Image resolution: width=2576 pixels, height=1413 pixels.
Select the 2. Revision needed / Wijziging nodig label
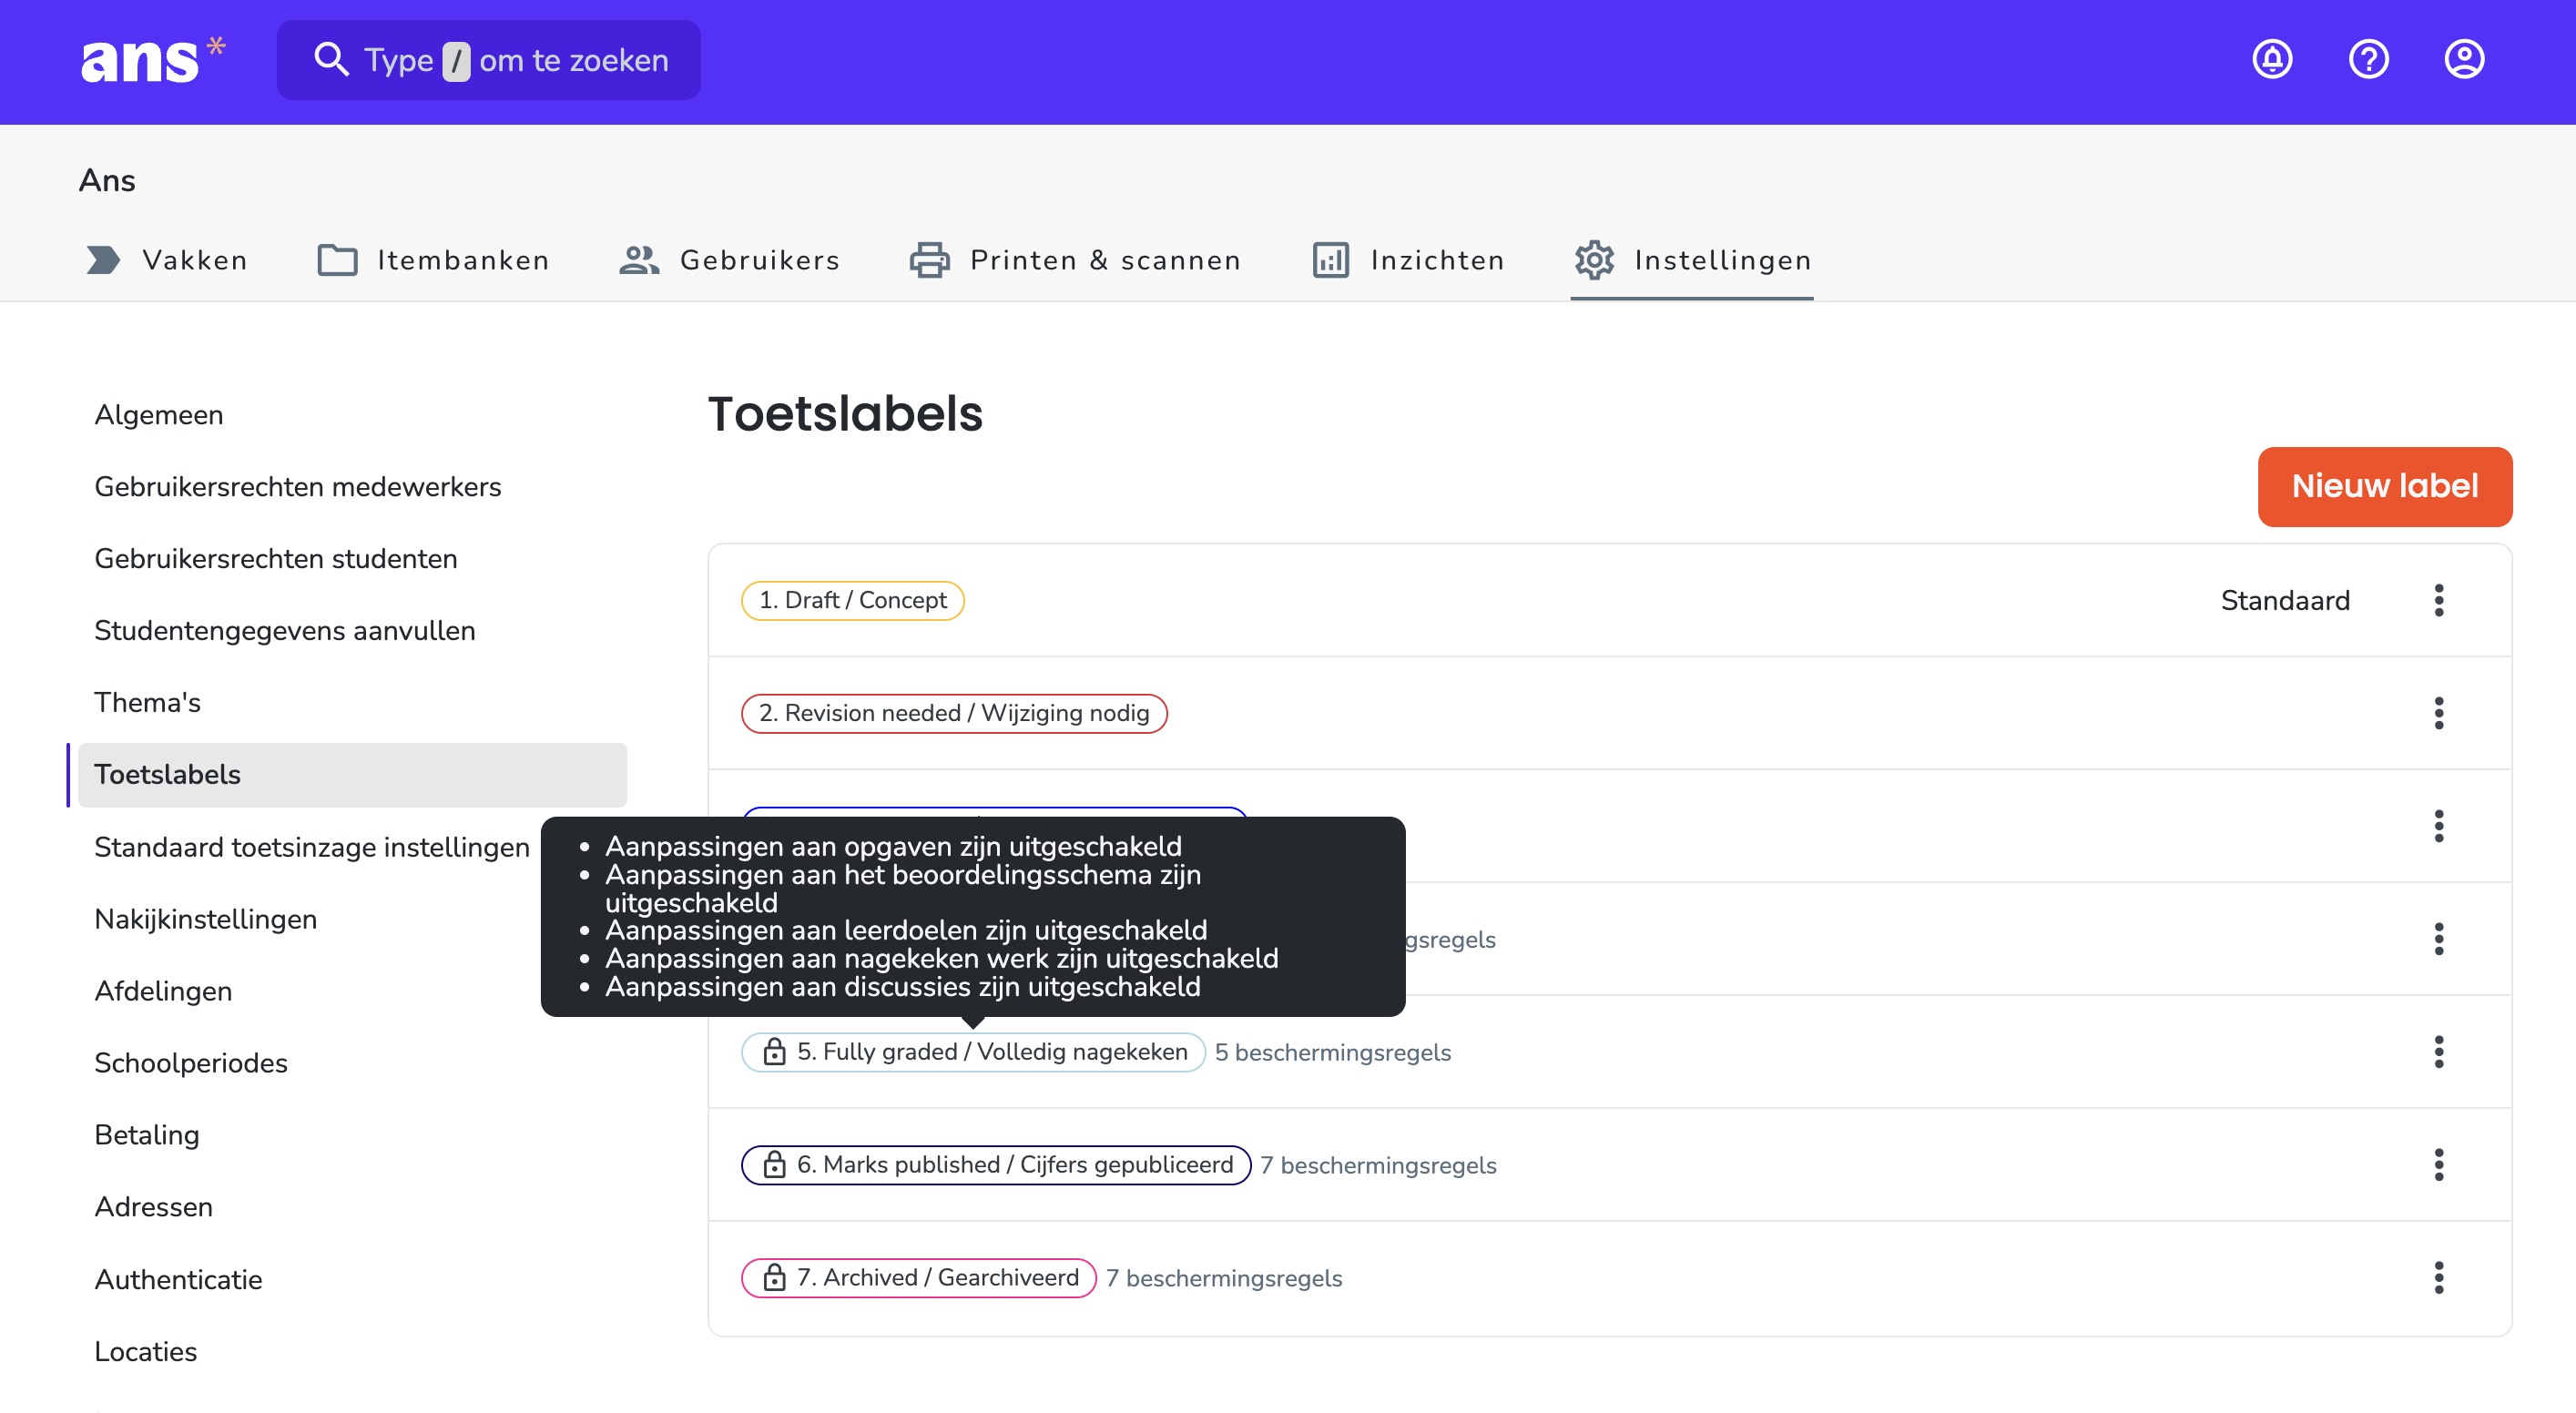click(x=954, y=713)
